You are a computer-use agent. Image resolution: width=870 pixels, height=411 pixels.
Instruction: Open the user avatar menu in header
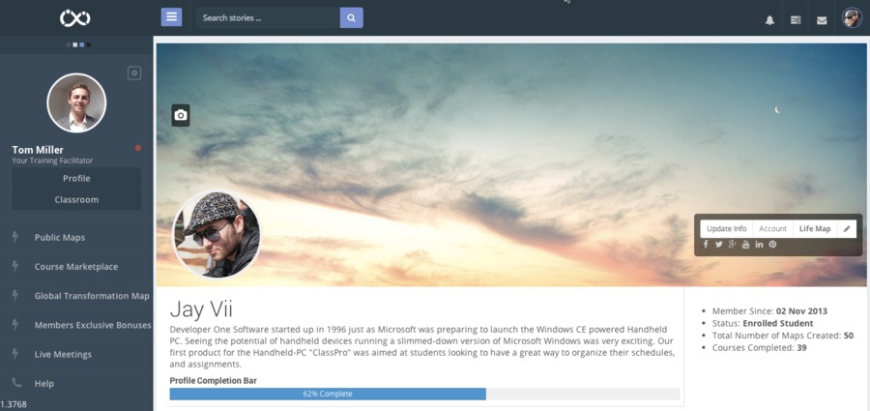pyautogui.click(x=853, y=17)
